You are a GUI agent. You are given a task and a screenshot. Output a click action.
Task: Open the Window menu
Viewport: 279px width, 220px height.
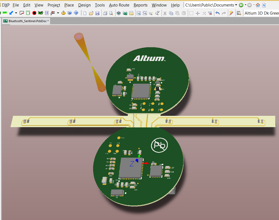point(159,5)
